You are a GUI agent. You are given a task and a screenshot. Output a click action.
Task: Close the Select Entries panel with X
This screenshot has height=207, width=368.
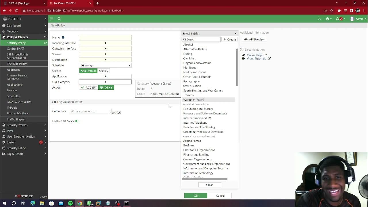point(235,34)
